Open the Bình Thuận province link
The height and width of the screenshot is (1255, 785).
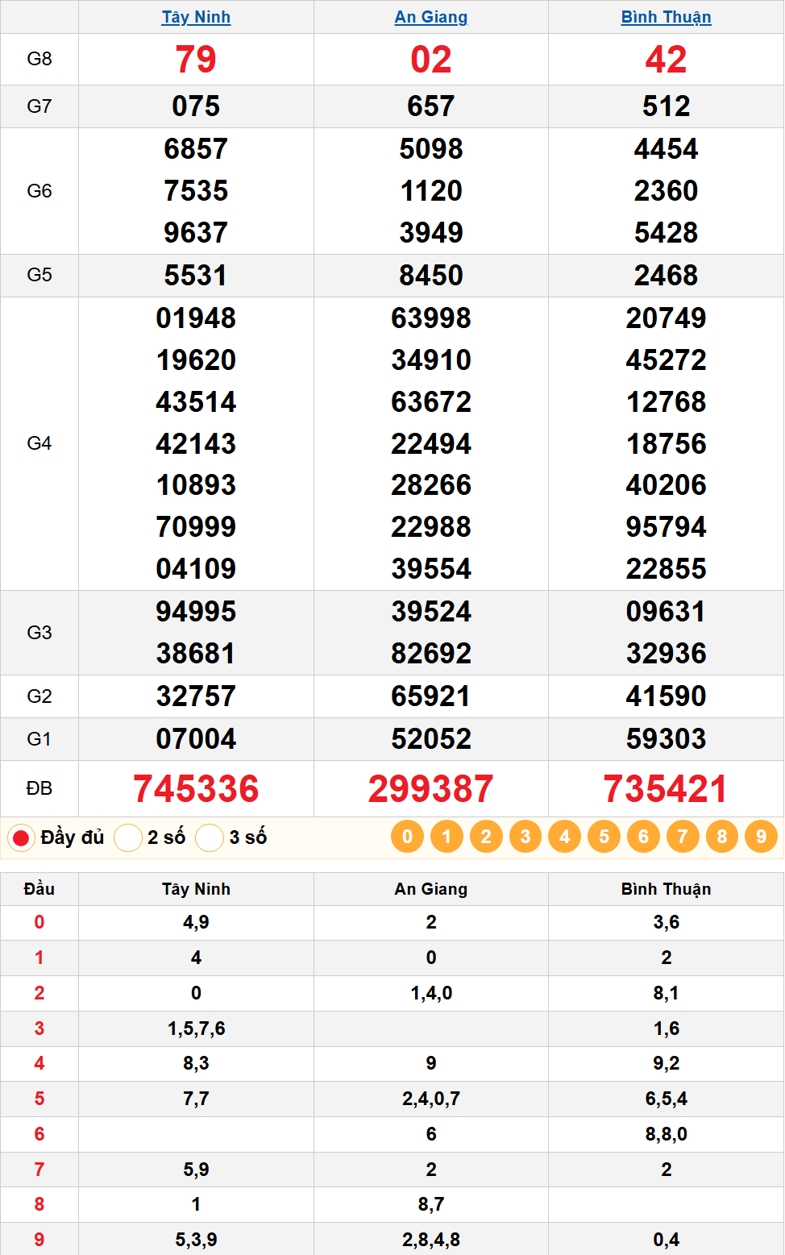click(x=666, y=17)
